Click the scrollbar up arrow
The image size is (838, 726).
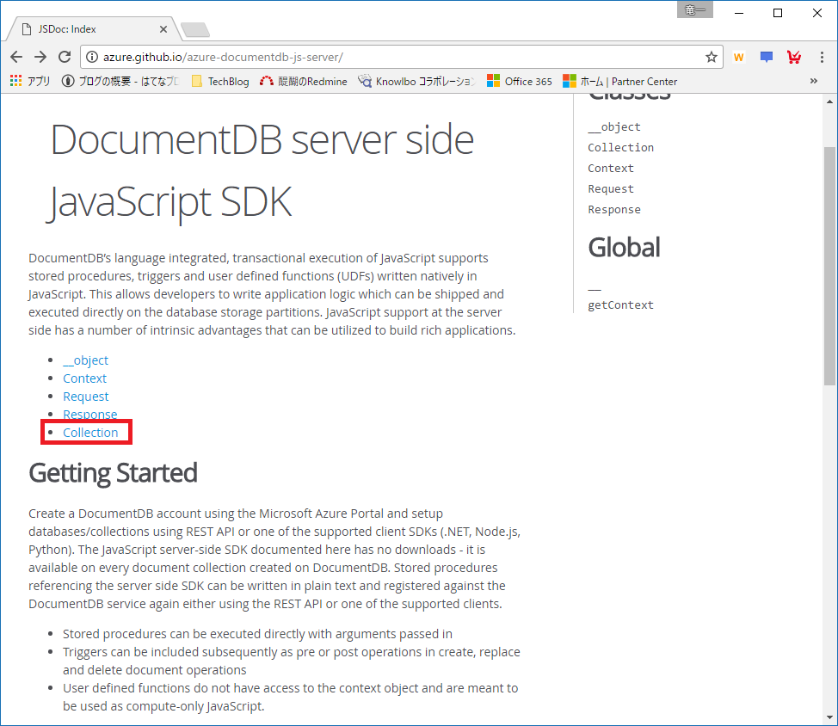(829, 102)
